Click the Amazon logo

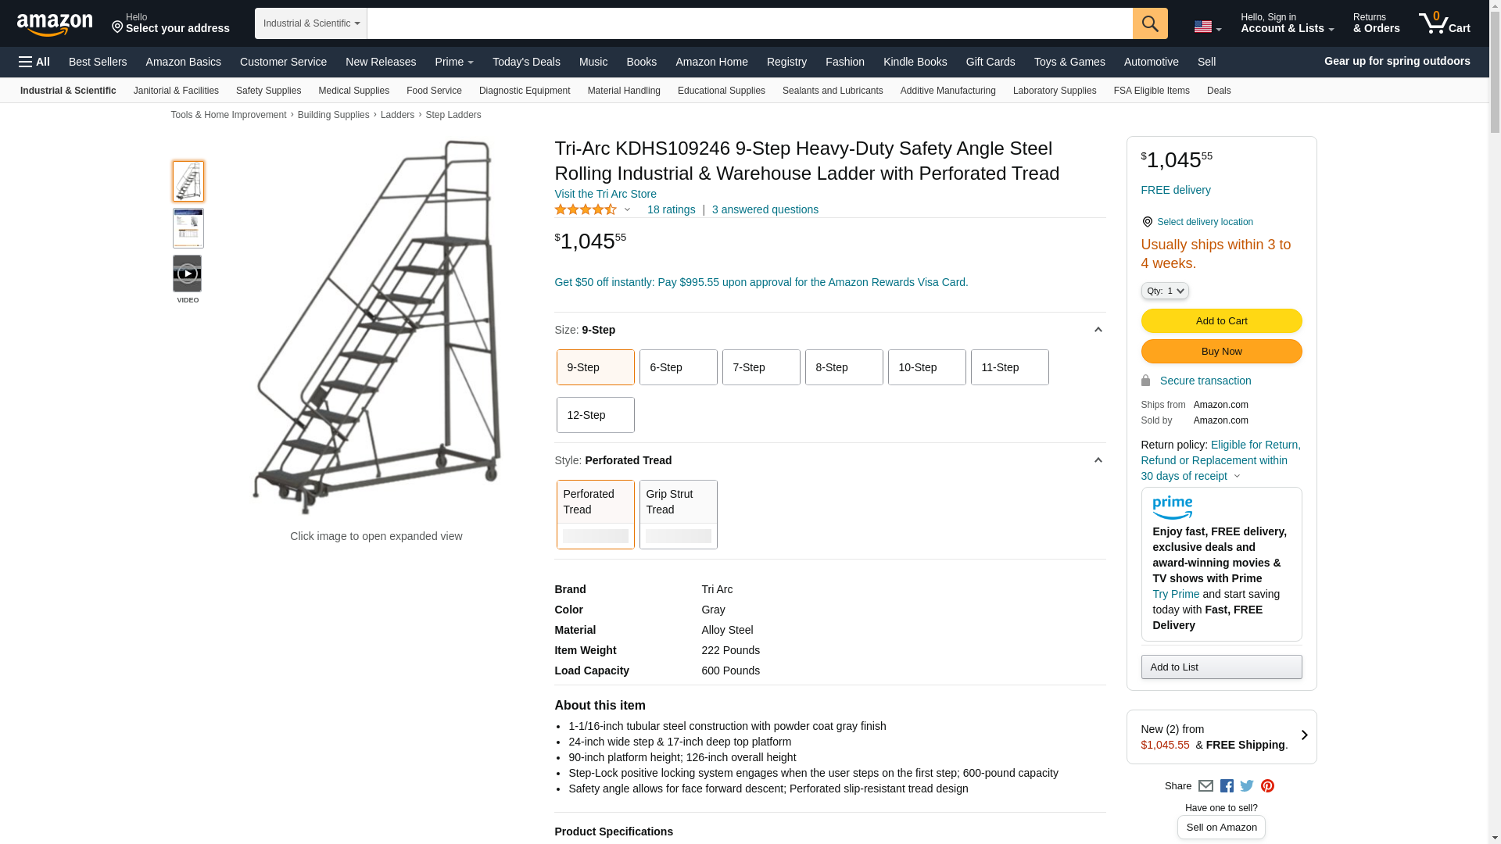(x=55, y=24)
